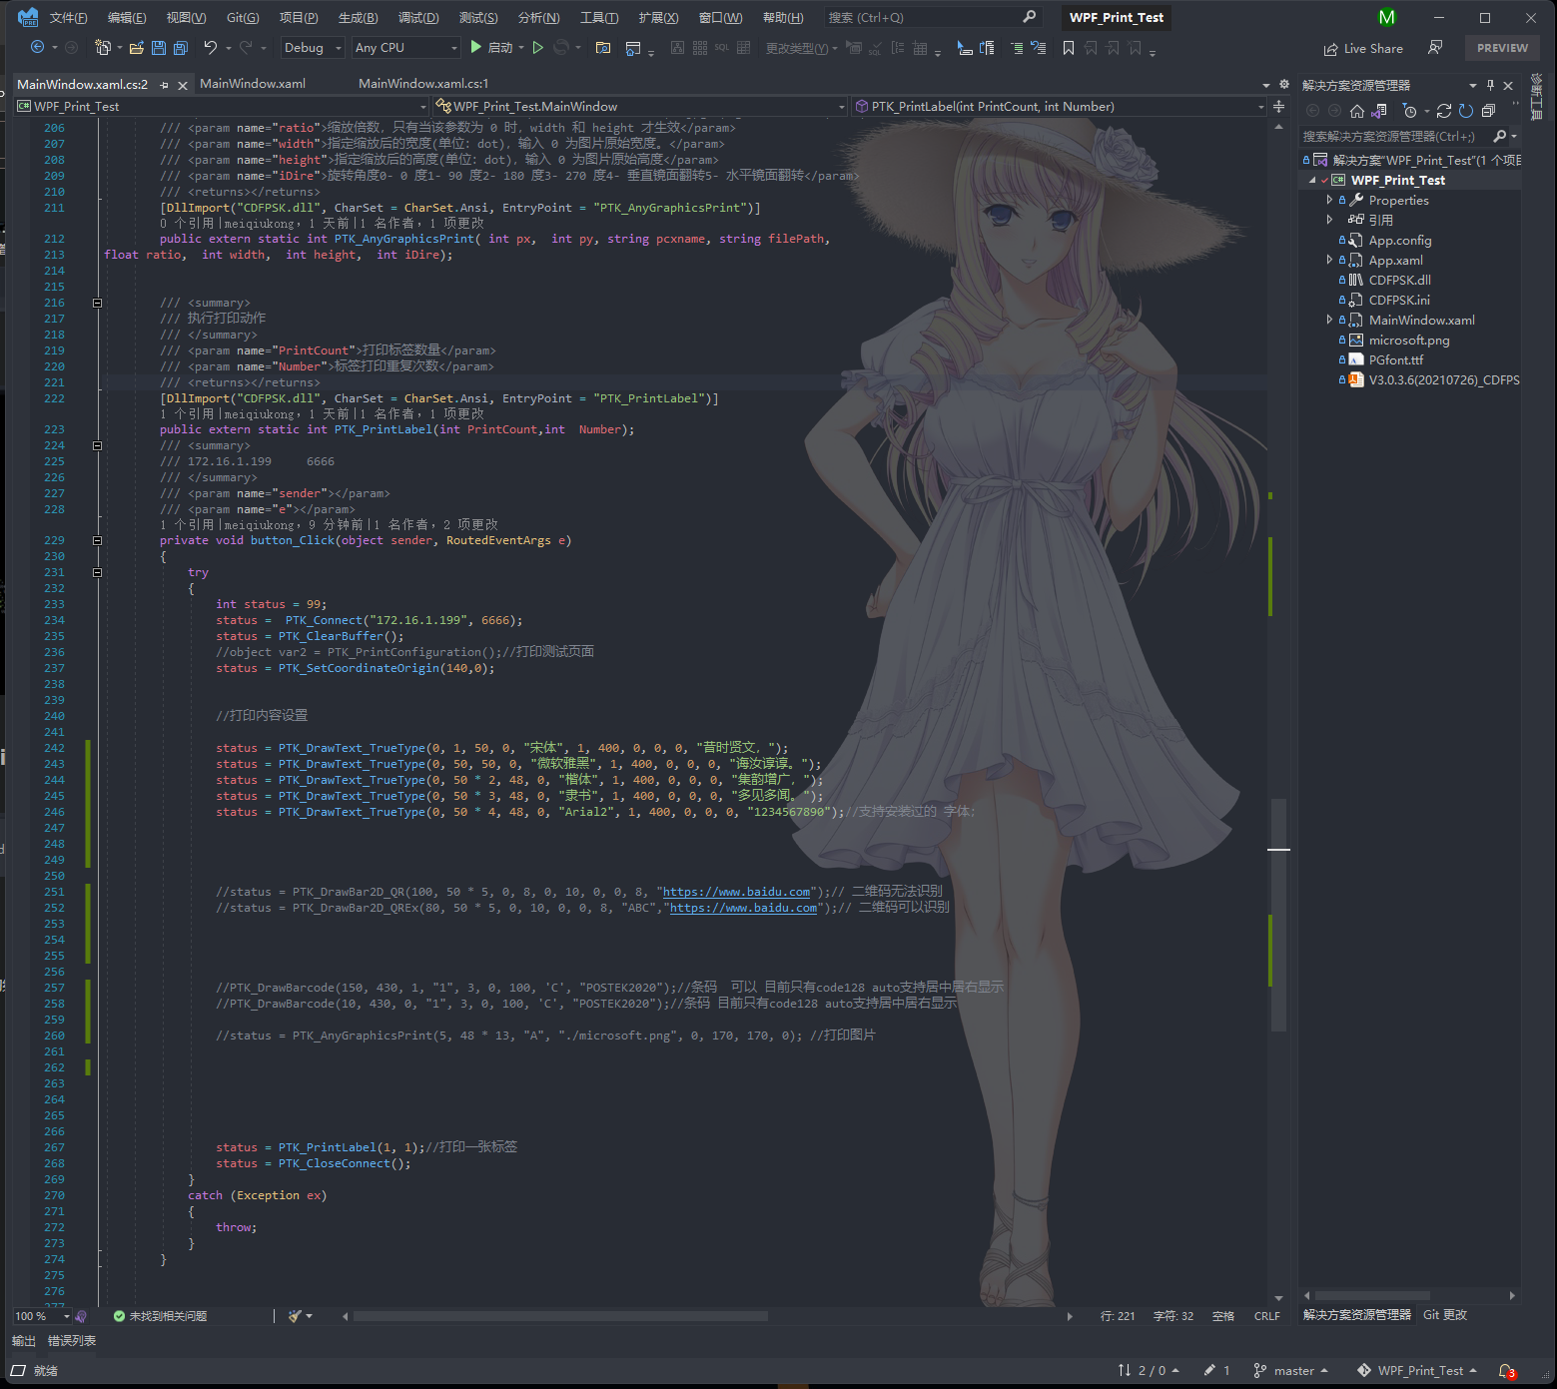This screenshot has height=1389, width=1557.
Task: Open the baidu.com link in the code
Action: coord(736,892)
